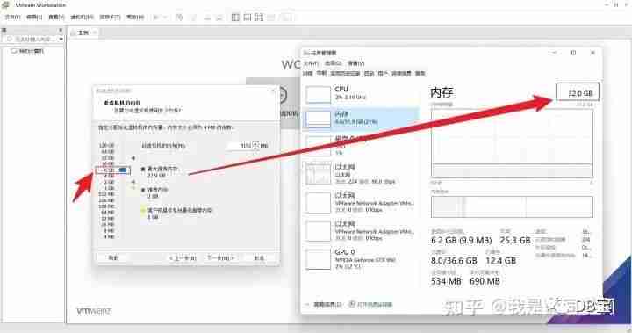
Task: Click the My Computer icon in library tree
Action: coord(14,51)
